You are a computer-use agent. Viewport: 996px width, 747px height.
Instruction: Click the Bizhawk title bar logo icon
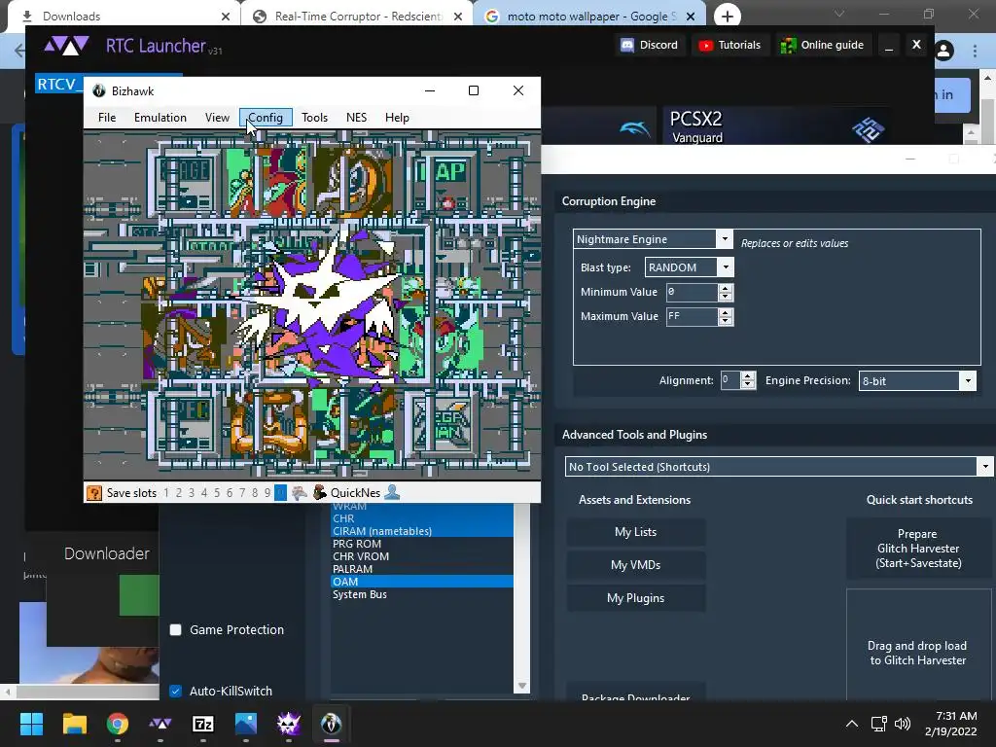[99, 90]
